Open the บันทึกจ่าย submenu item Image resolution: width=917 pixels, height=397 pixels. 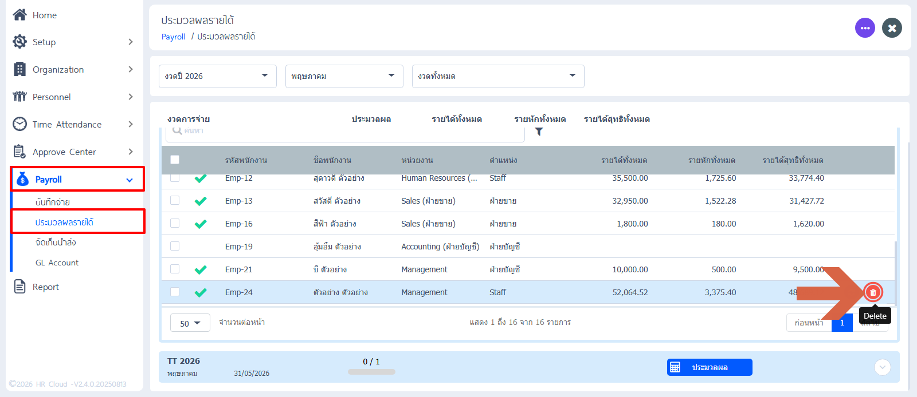click(x=53, y=202)
